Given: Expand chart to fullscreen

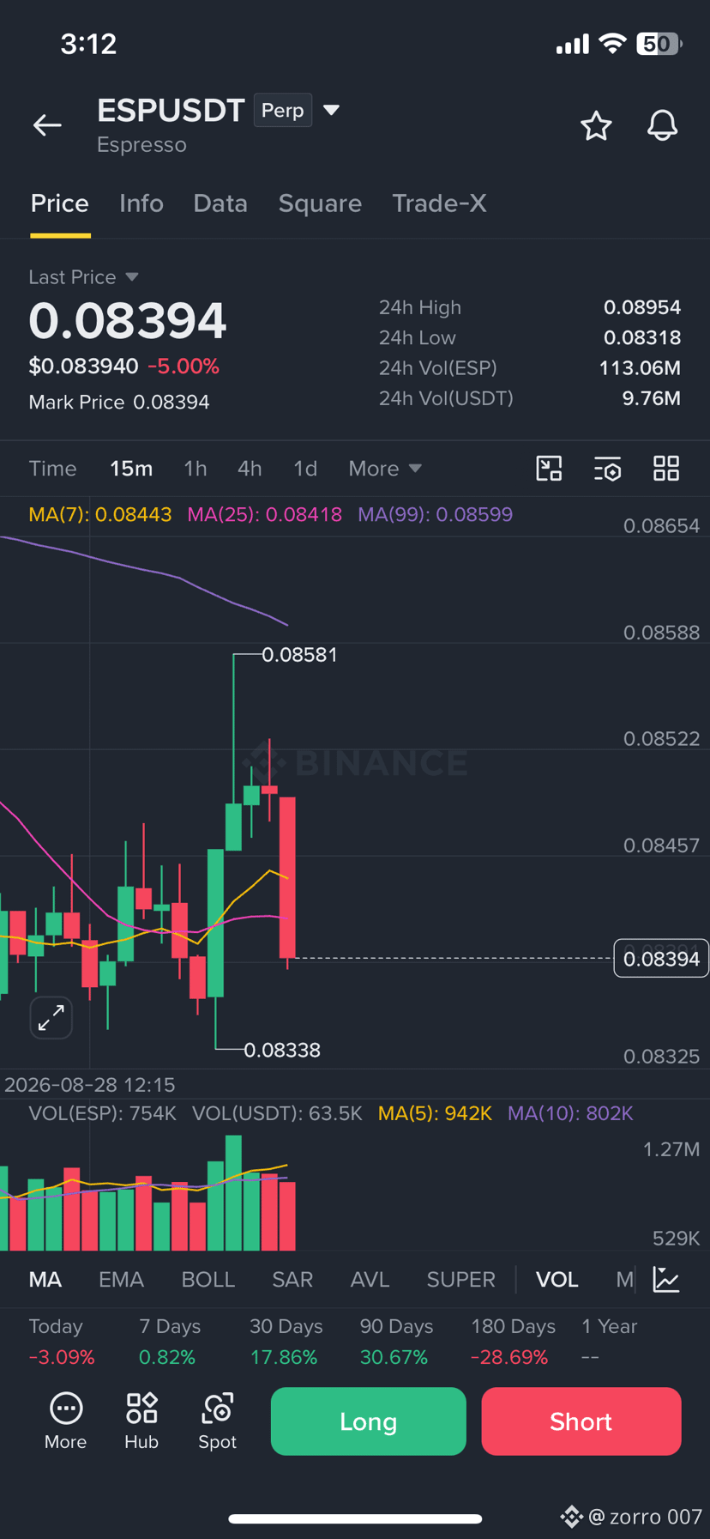Looking at the screenshot, I should [x=51, y=1018].
